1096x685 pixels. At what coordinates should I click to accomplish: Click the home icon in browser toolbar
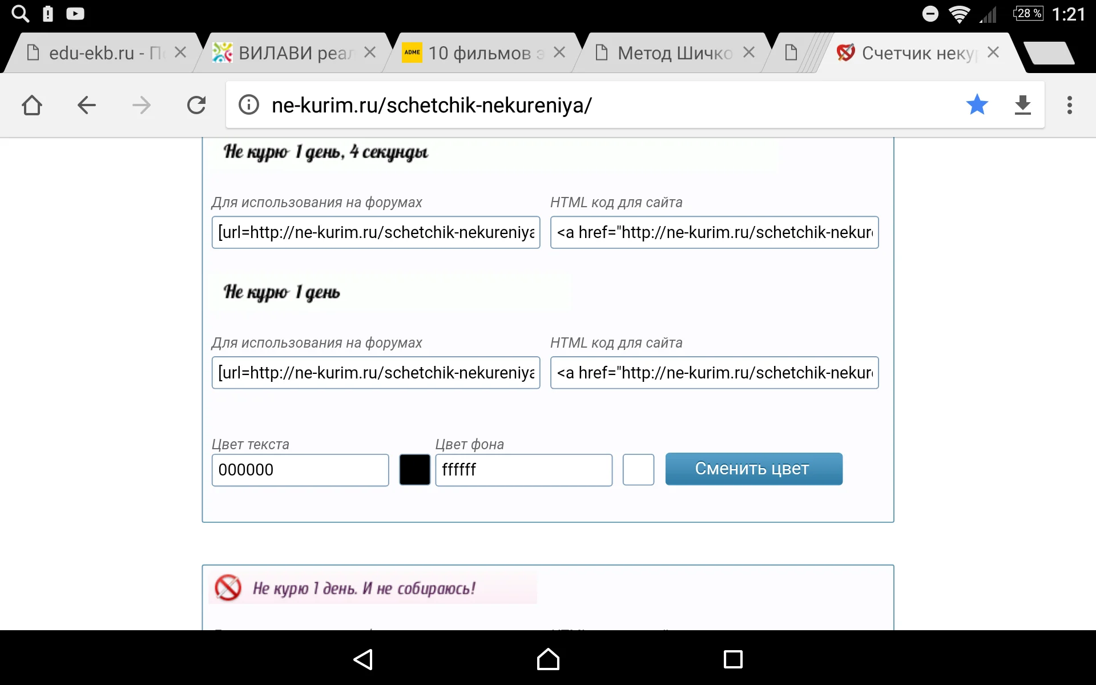click(32, 105)
